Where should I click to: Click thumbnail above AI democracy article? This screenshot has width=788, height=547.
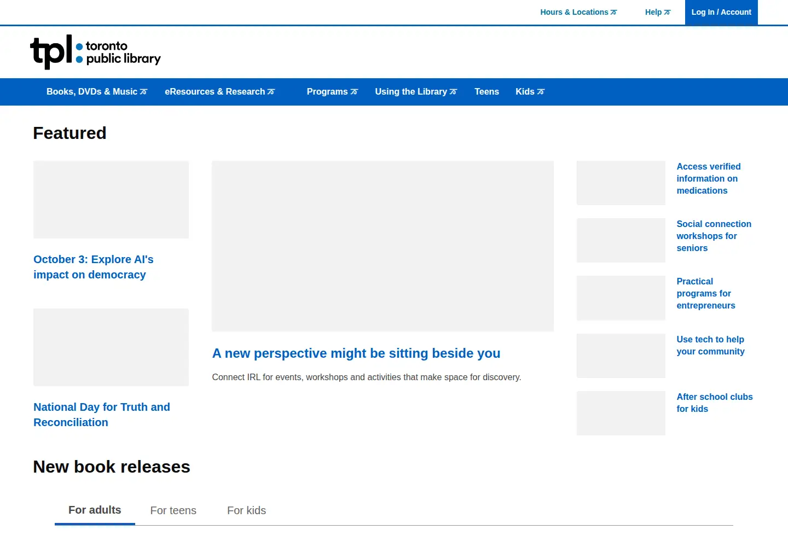tap(111, 200)
